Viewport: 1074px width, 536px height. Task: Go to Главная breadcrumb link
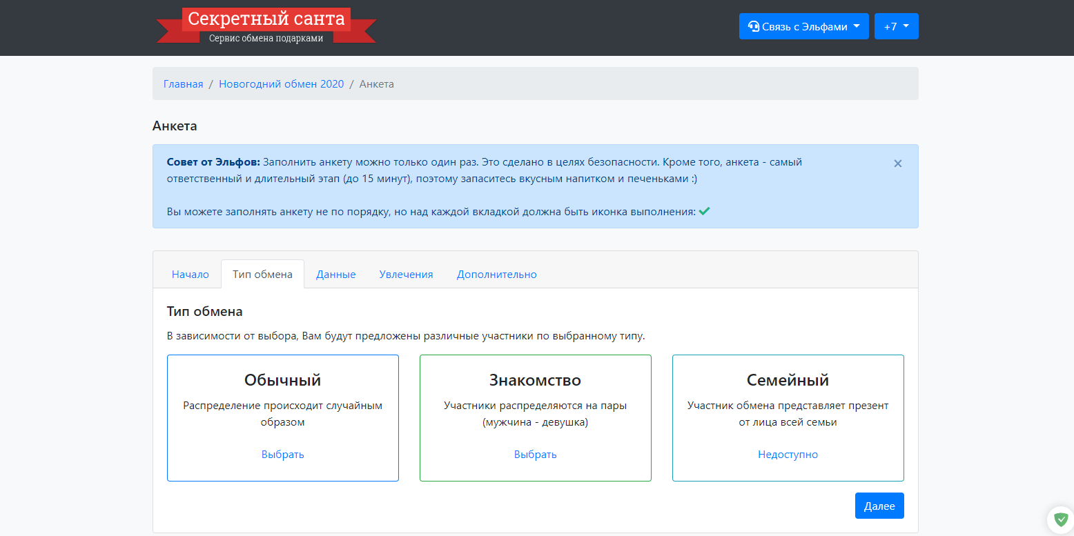[183, 83]
